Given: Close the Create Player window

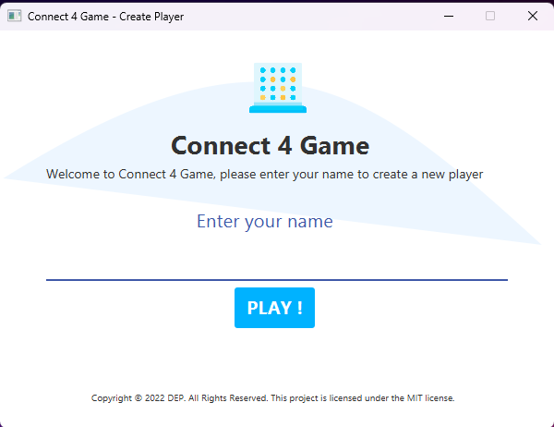Looking at the screenshot, I should pyautogui.click(x=533, y=16).
